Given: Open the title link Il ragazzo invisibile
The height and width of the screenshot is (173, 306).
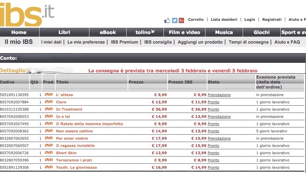Looking at the screenshot, I should [x=75, y=146].
